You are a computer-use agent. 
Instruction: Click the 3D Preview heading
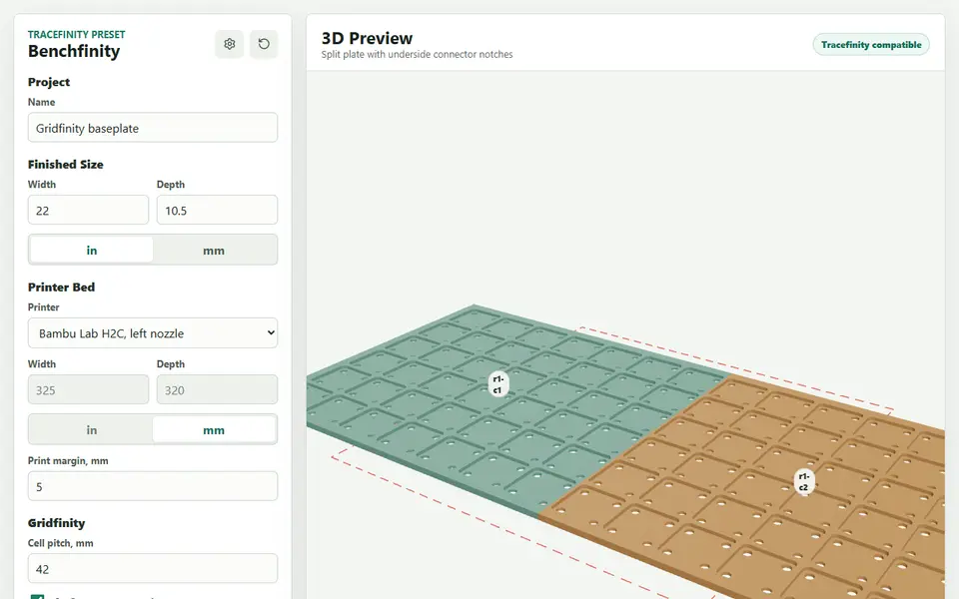(367, 38)
